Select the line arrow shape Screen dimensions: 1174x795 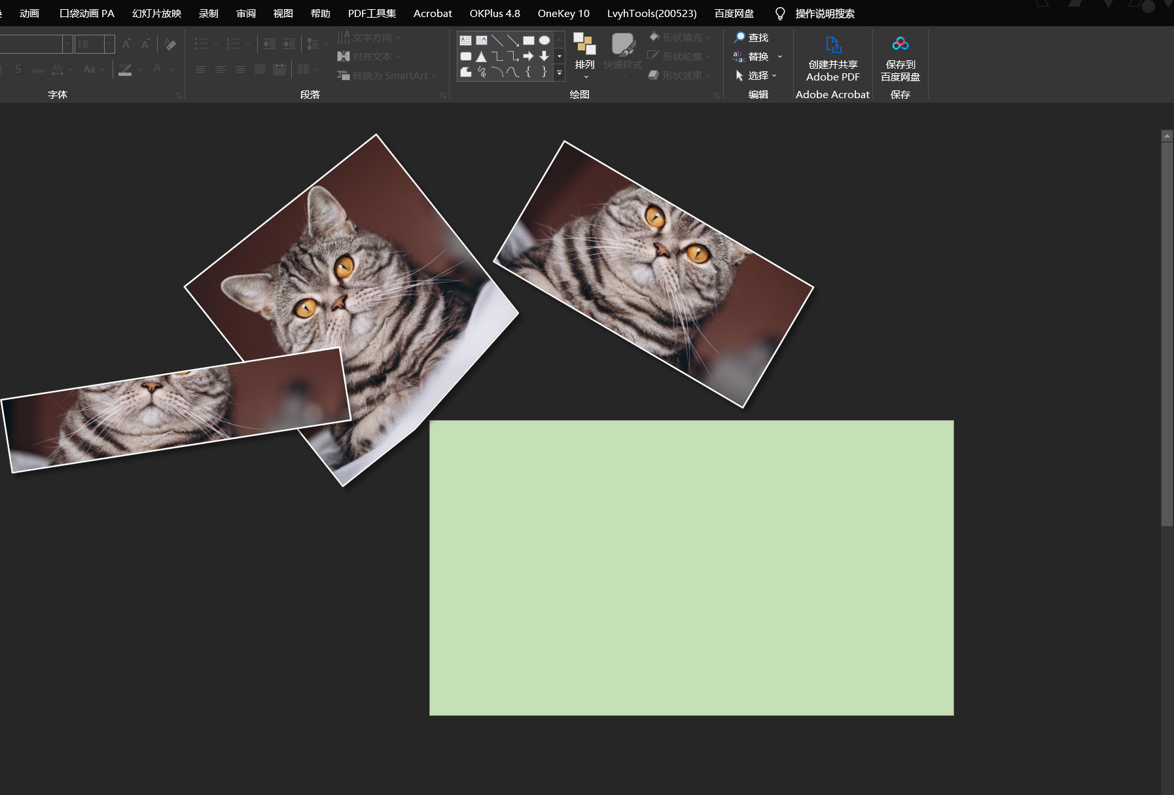point(513,40)
